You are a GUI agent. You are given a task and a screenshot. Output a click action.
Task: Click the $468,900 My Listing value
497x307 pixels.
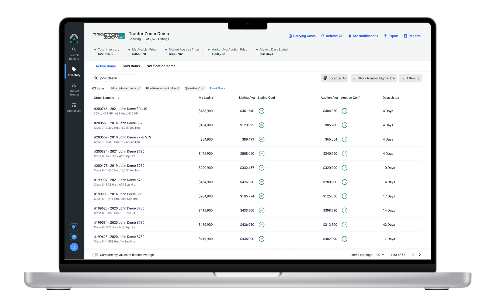(206, 111)
